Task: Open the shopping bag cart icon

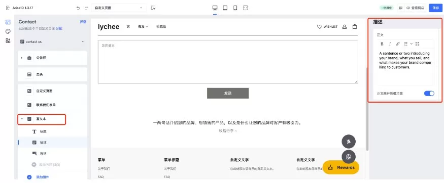Action: 355,27
